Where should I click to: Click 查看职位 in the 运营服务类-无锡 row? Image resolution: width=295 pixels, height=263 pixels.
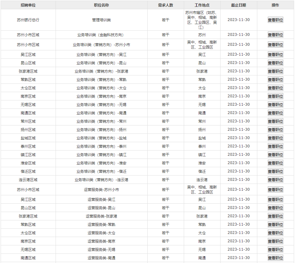[275, 249]
